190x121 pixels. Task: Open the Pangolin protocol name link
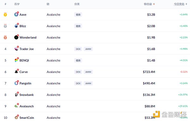25,83
